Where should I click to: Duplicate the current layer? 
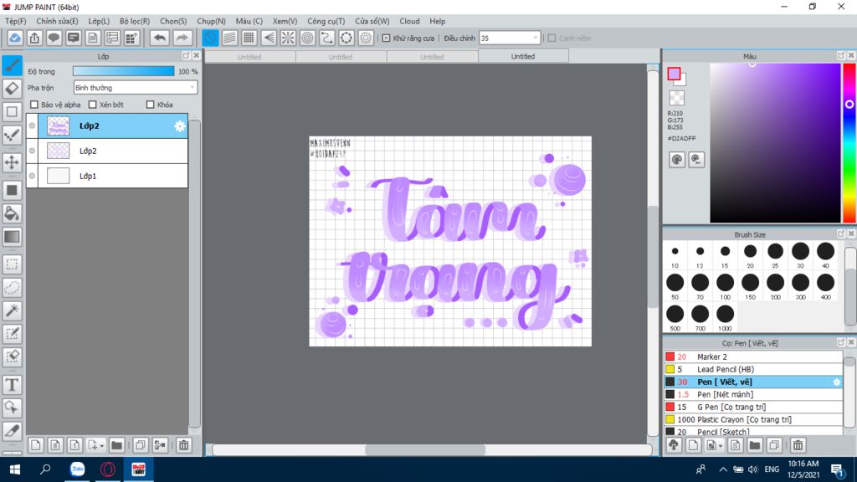(x=141, y=445)
